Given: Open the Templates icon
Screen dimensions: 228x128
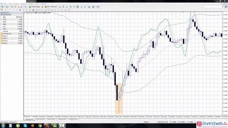Looking at the screenshot, I should coord(98,7).
